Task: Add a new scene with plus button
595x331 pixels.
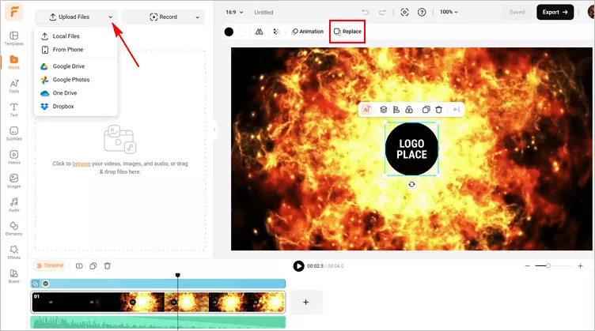Action: click(x=306, y=303)
